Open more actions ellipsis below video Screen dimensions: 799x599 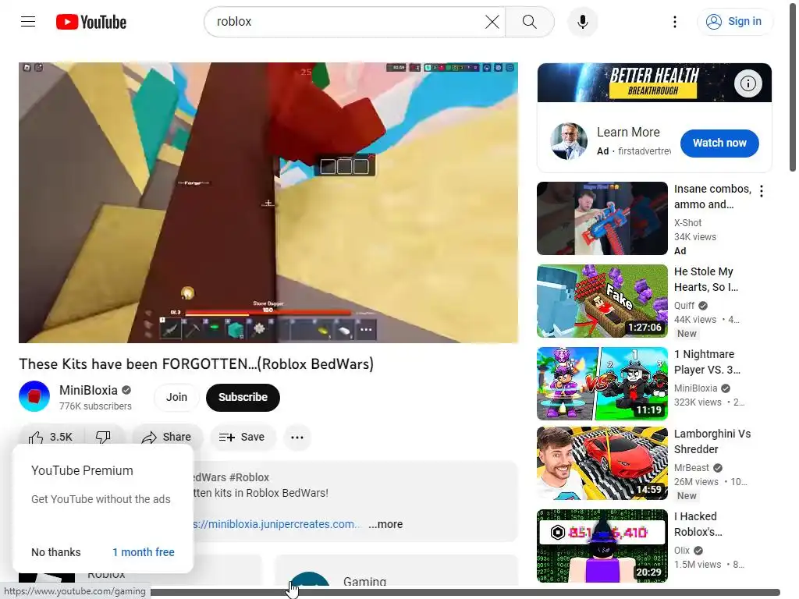pyautogui.click(x=297, y=437)
